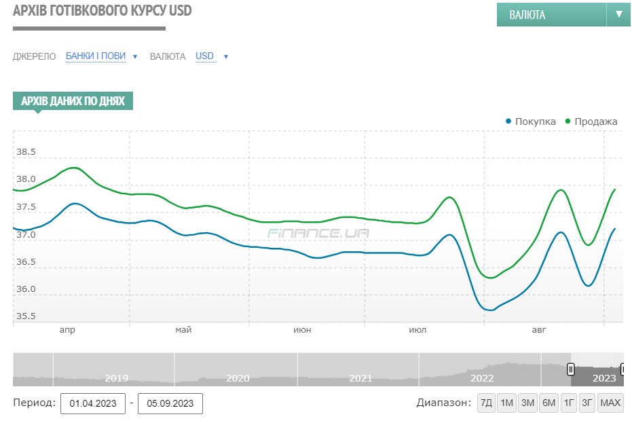632x423 pixels.
Task: Switch range to 3Г
Action: pyautogui.click(x=587, y=403)
